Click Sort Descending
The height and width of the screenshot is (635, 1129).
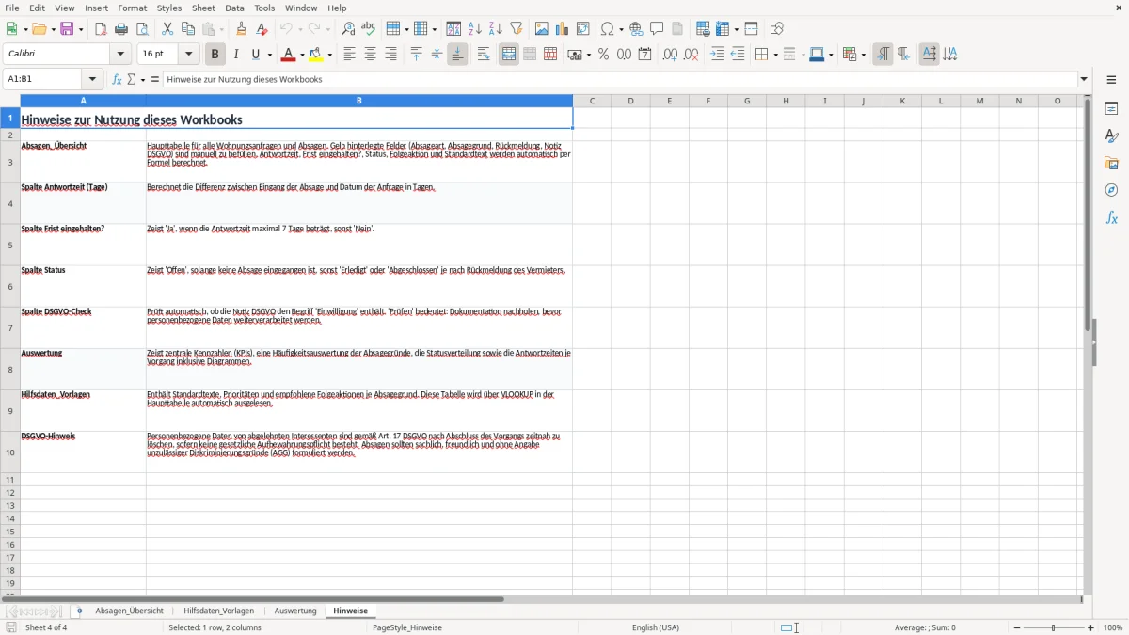click(x=495, y=29)
